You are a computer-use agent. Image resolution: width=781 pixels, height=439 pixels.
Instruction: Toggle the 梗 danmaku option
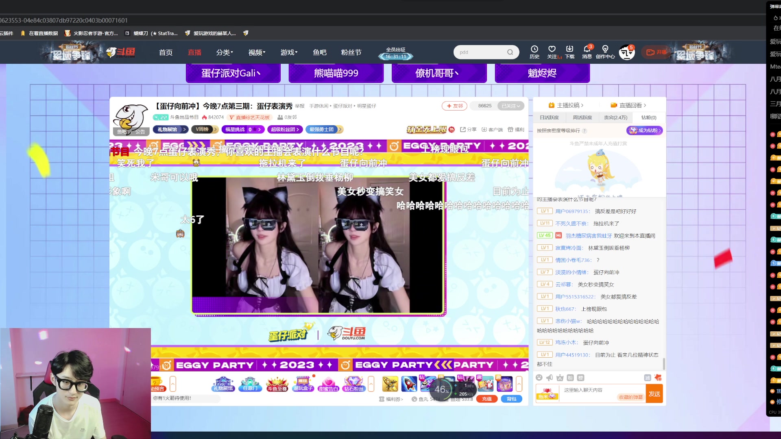pyautogui.click(x=581, y=378)
